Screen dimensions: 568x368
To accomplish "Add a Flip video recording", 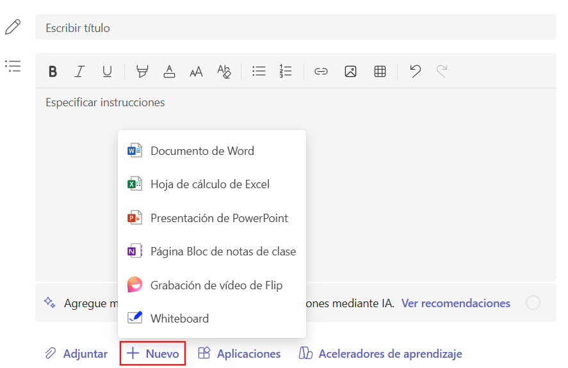I will pyautogui.click(x=212, y=285).
